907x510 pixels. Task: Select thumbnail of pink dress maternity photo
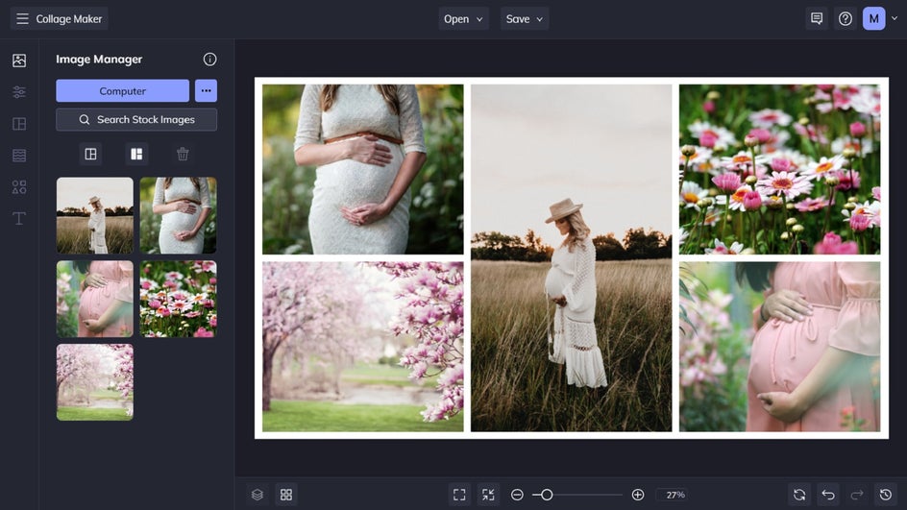[x=95, y=299]
